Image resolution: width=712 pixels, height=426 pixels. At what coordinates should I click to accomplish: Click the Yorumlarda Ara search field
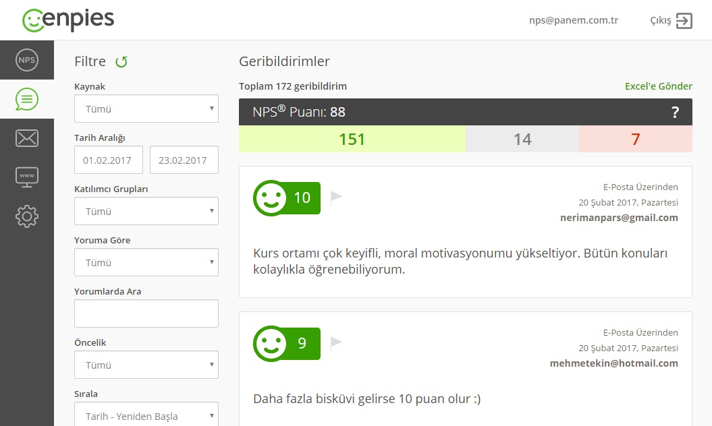pos(146,313)
